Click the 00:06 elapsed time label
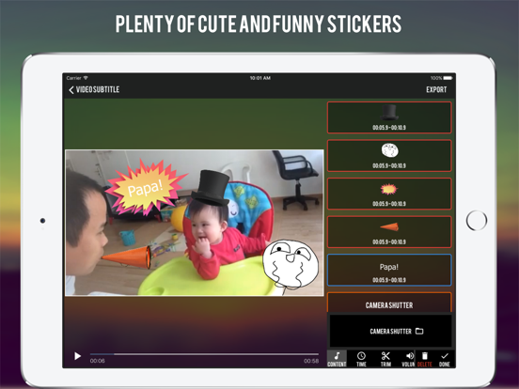 click(x=98, y=361)
